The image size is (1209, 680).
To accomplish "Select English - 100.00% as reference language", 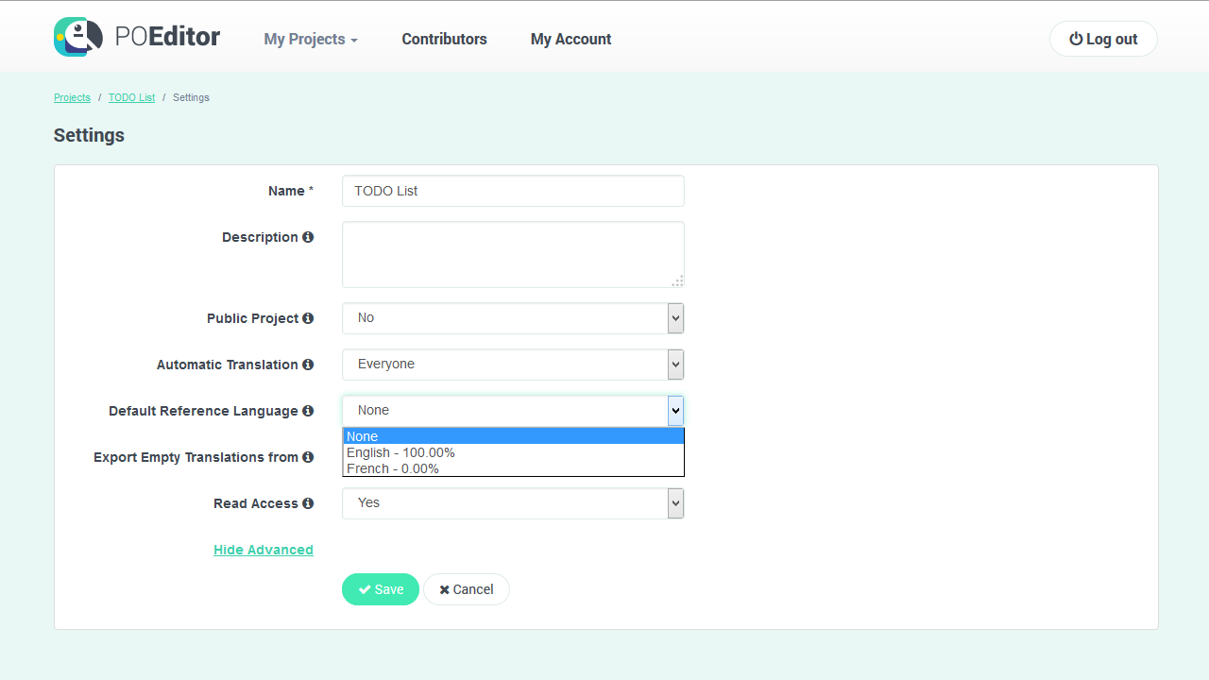I will 400,452.
